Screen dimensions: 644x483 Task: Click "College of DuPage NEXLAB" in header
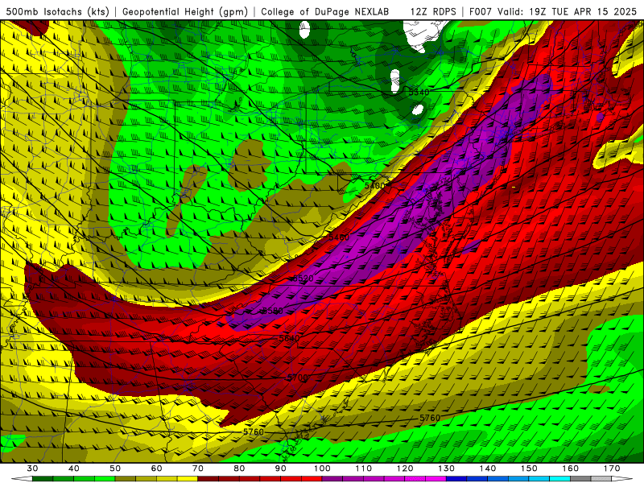[x=325, y=12]
